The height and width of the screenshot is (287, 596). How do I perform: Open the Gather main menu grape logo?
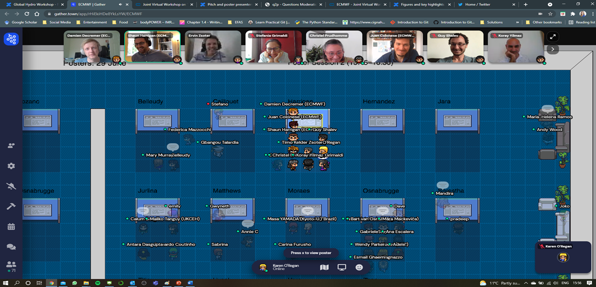click(x=11, y=39)
